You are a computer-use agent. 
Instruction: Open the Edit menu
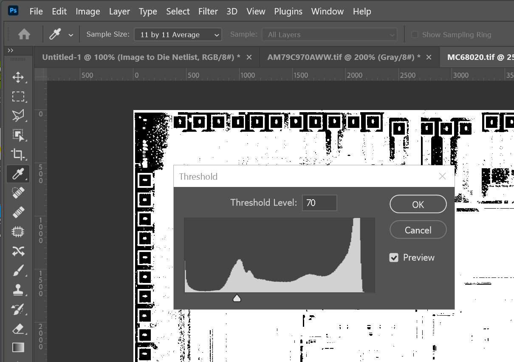[x=59, y=11]
